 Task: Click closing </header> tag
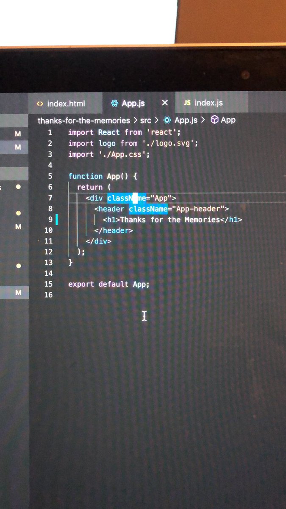click(114, 230)
